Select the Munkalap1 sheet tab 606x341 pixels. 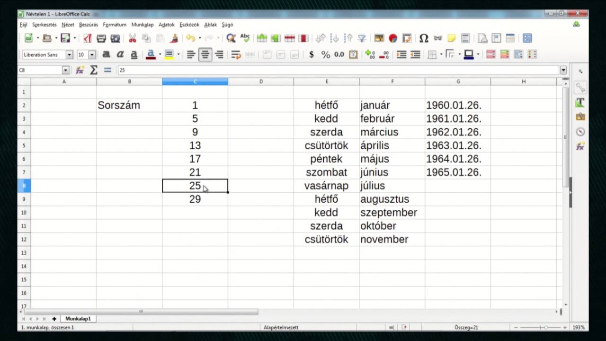78,319
